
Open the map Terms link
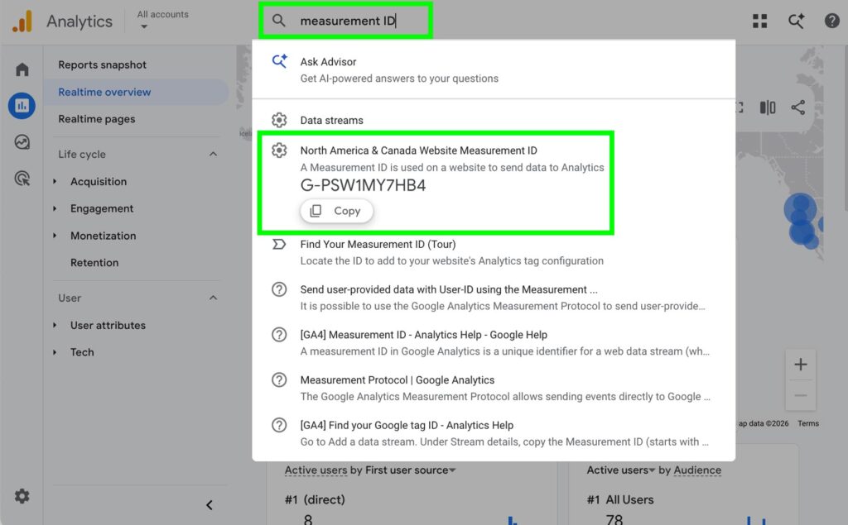click(x=808, y=423)
